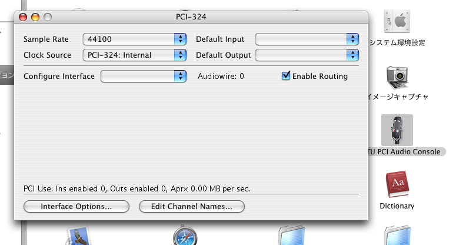The width and height of the screenshot is (466, 245).
Task: Click the イメージキャプチャ label
Action: (398, 97)
